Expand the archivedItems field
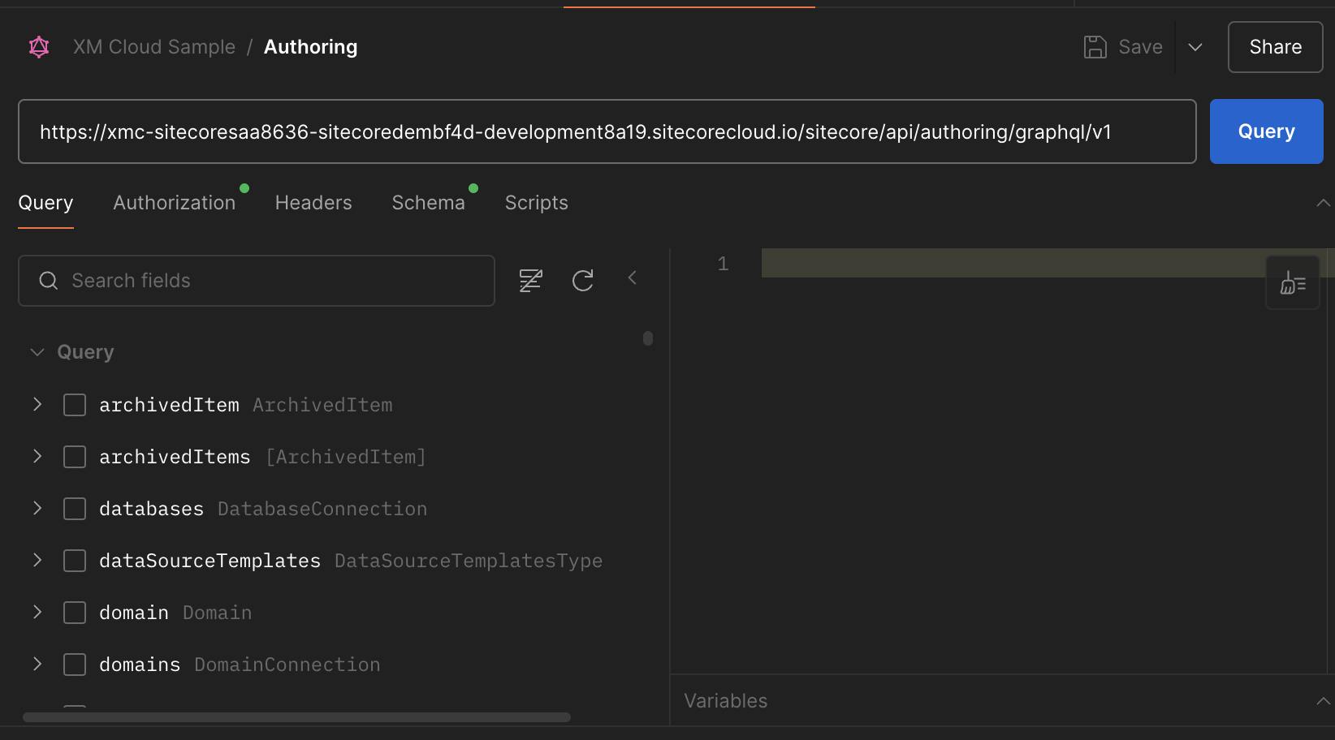 (37, 456)
